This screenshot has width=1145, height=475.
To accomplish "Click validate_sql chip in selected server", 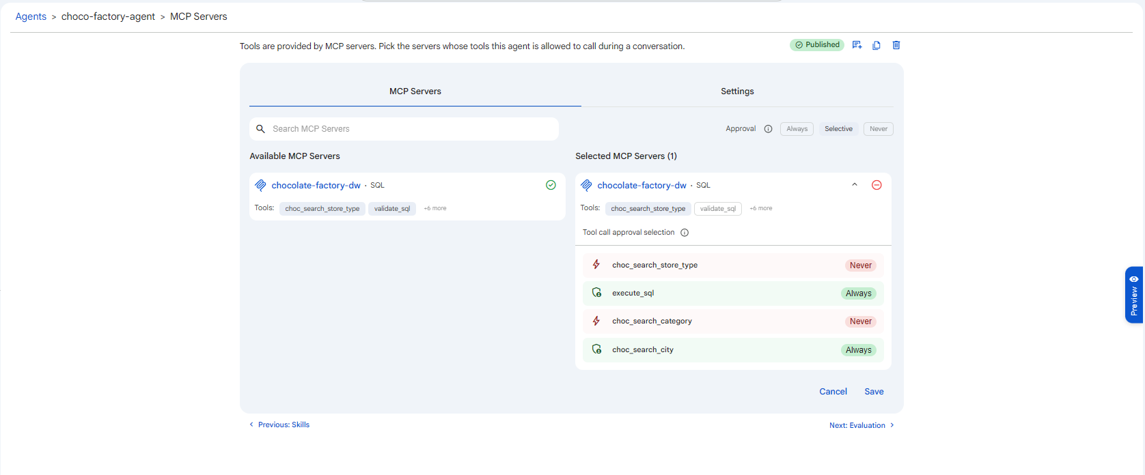I will pos(718,209).
